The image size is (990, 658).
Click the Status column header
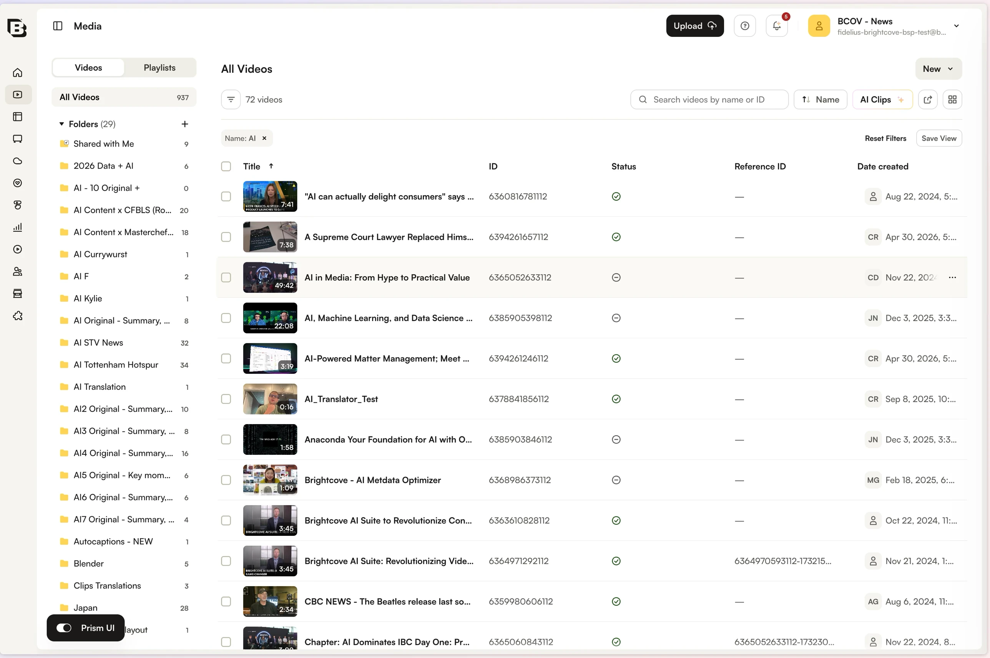(x=623, y=166)
